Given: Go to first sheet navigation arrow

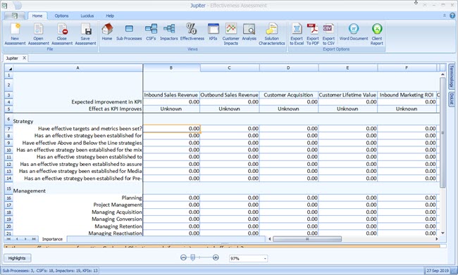Looking at the screenshot, I should point(8,239).
